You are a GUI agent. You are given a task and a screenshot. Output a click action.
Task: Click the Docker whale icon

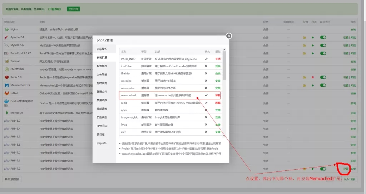pyautogui.click(x=6, y=101)
